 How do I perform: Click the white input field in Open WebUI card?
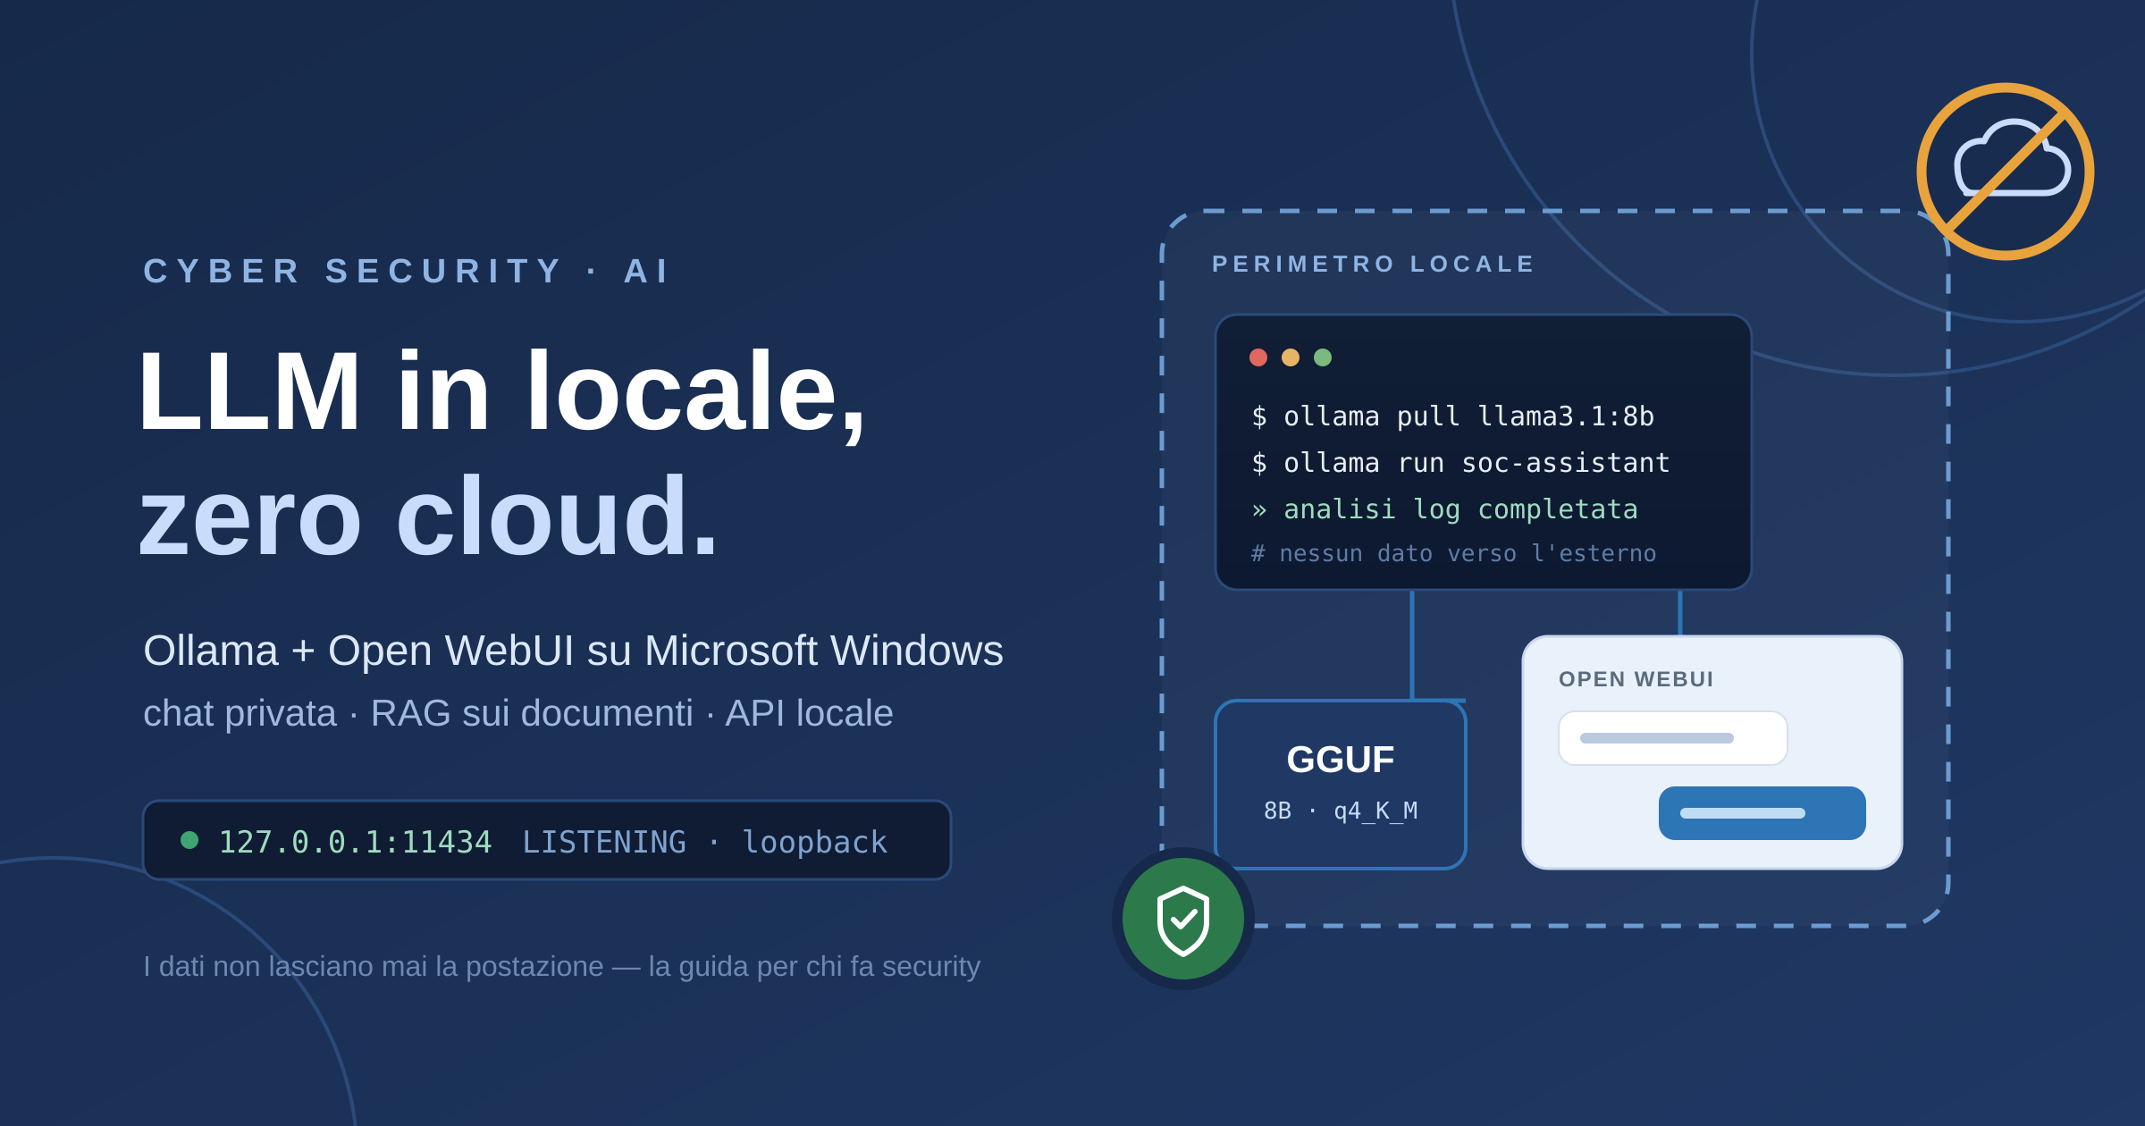point(1673,738)
